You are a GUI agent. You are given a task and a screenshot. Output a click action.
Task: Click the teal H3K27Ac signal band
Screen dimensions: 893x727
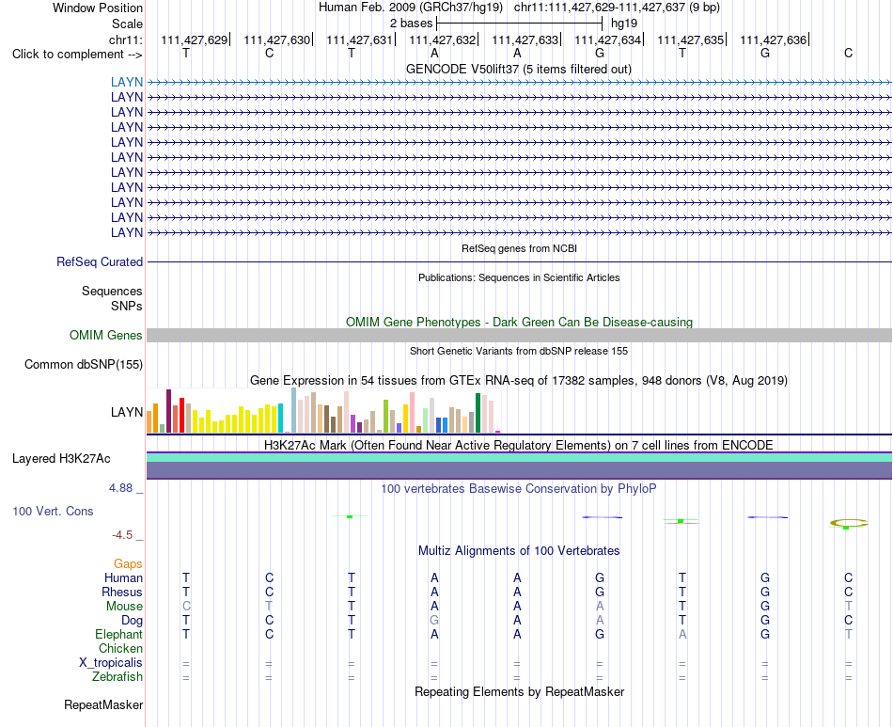click(x=519, y=457)
